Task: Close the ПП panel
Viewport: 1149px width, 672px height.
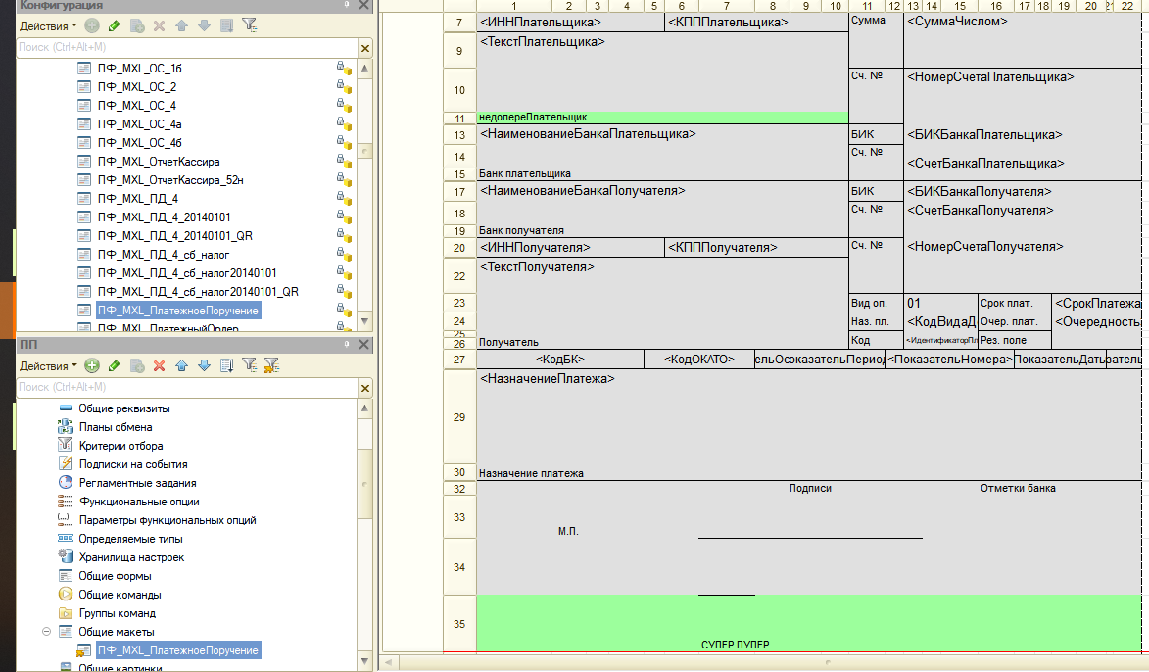Action: [365, 345]
